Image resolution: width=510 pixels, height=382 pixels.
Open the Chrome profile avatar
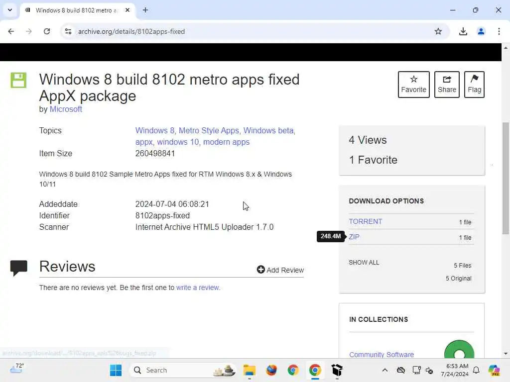[481, 31]
